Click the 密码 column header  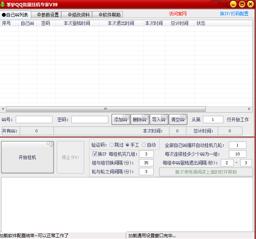[x=46, y=23]
